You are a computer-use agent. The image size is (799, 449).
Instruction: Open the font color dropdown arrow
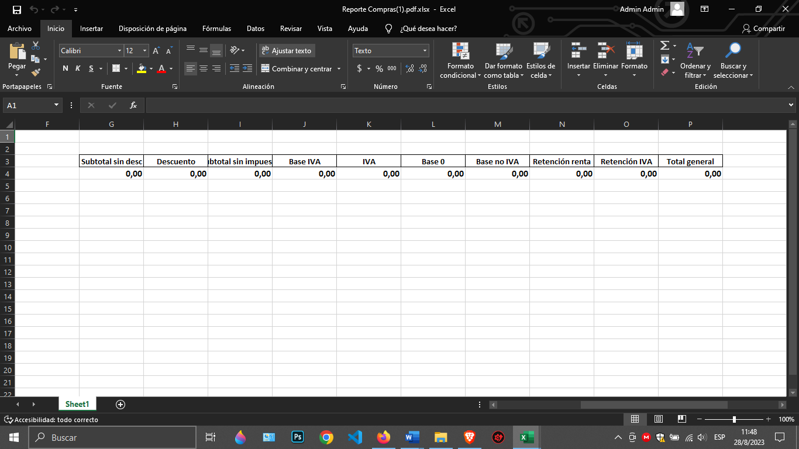tap(171, 69)
